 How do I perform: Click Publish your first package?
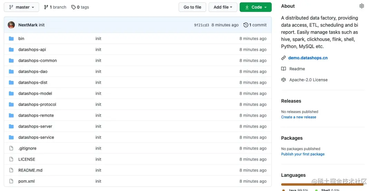tap(303, 154)
